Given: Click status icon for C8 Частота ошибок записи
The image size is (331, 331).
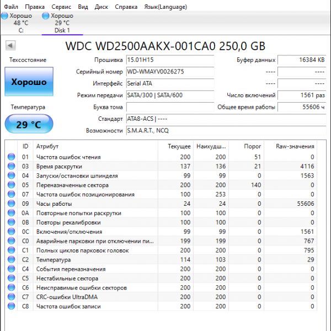Looking at the screenshot, I should coord(11,306).
